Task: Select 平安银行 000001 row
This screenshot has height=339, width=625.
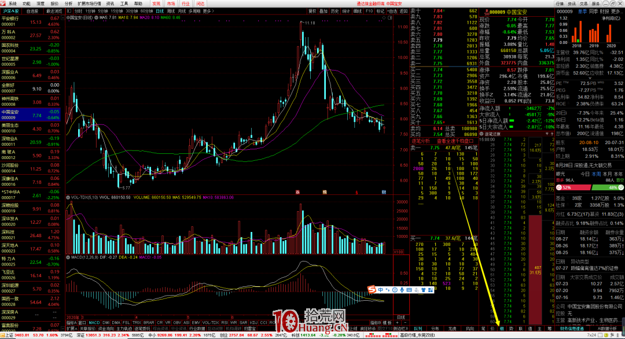Action: (31, 21)
